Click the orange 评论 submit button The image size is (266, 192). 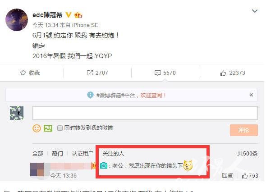(x=244, y=130)
